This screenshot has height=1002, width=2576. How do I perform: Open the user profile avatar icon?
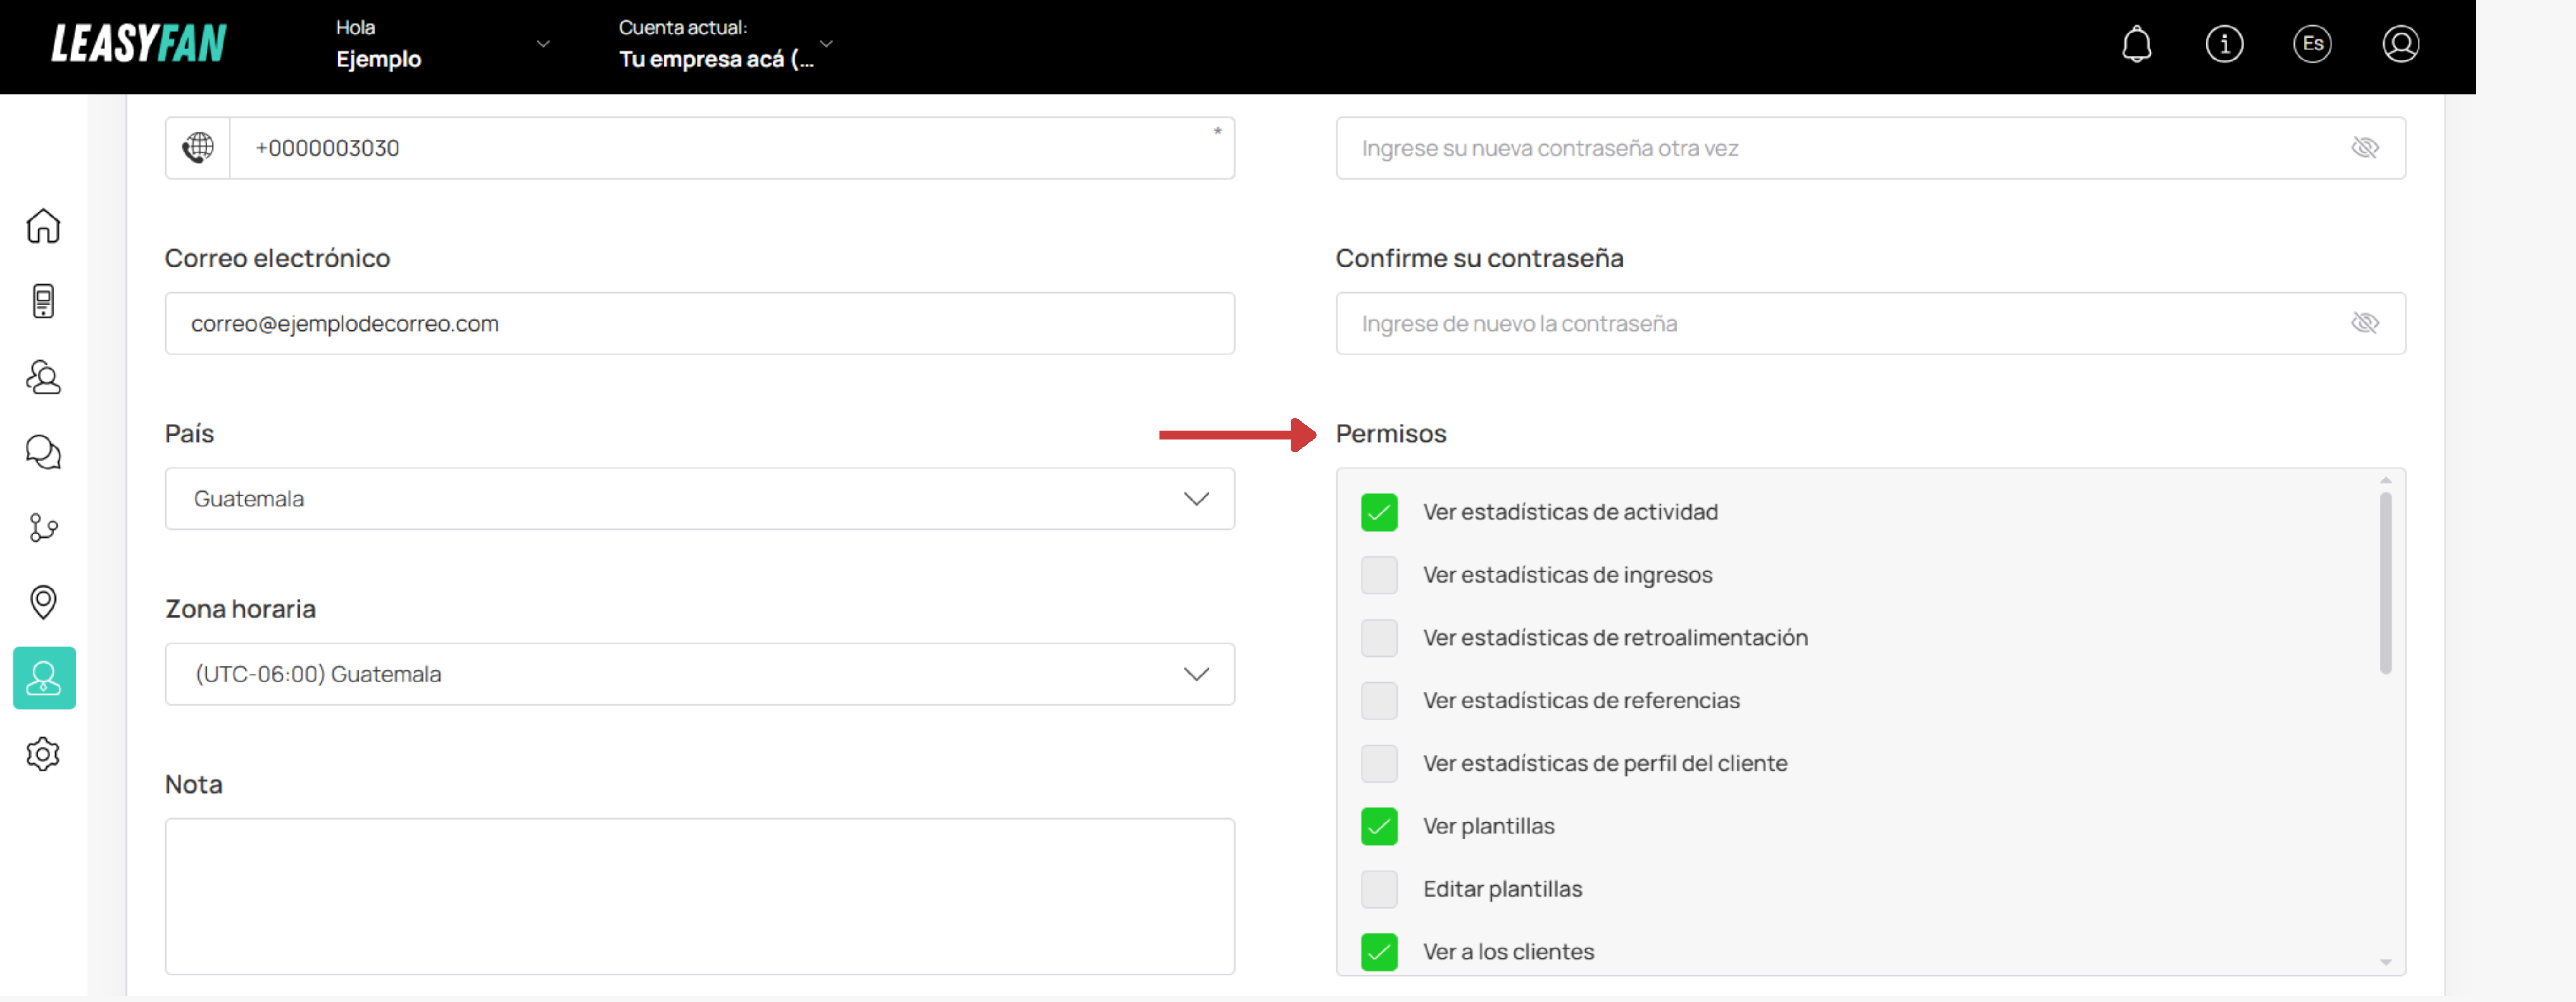tap(2401, 44)
